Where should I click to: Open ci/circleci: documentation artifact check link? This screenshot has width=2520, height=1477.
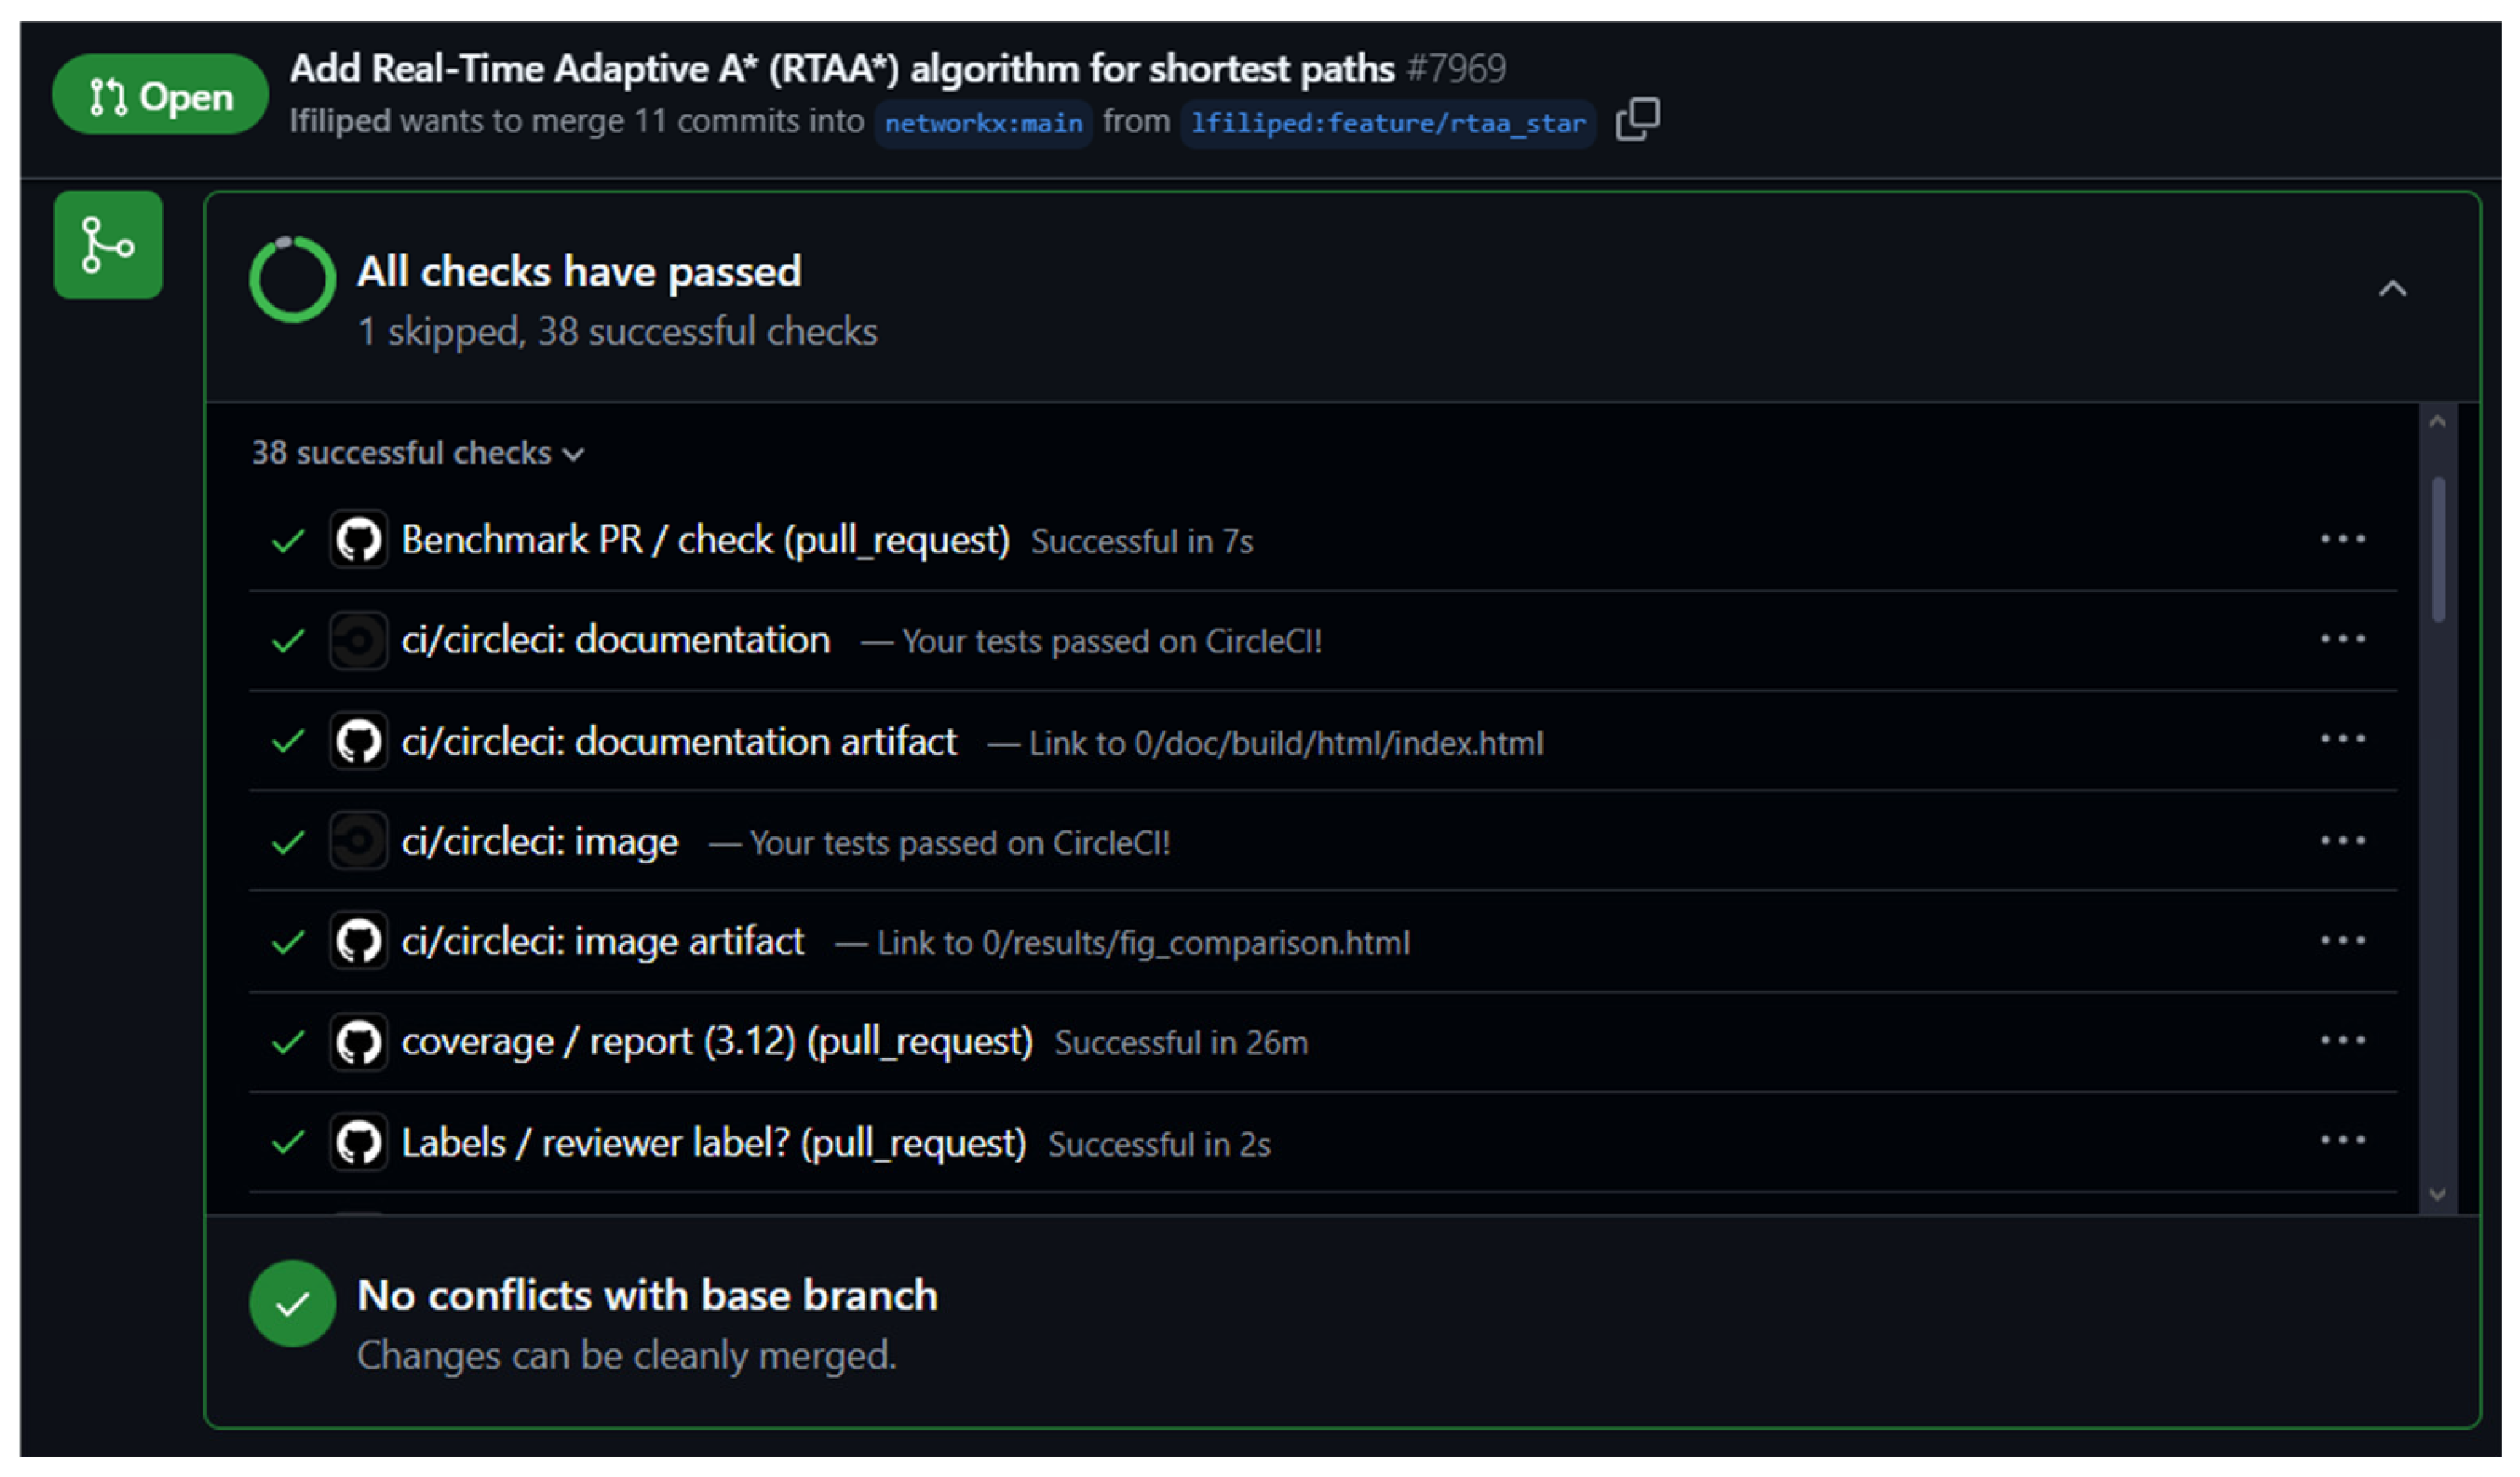point(679,742)
